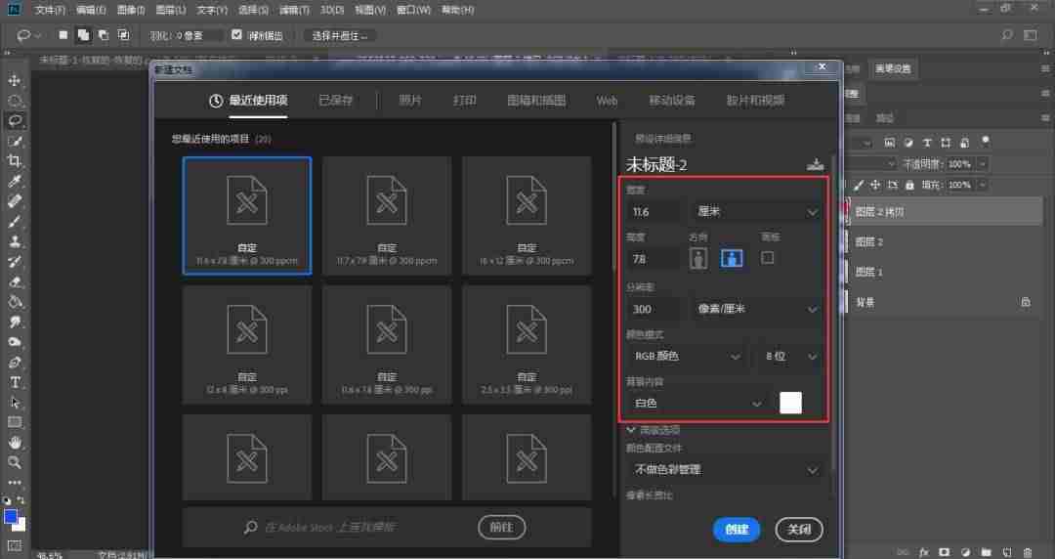The image size is (1055, 559).
Task: Click the 前往 go button
Action: pos(502,528)
